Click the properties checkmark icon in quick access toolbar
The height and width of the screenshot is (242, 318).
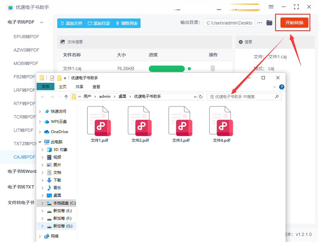pos(52,78)
